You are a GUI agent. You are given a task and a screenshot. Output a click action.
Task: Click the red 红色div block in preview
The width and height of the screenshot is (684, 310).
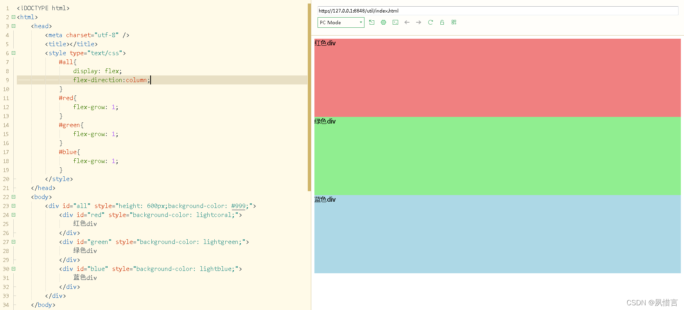(497, 78)
